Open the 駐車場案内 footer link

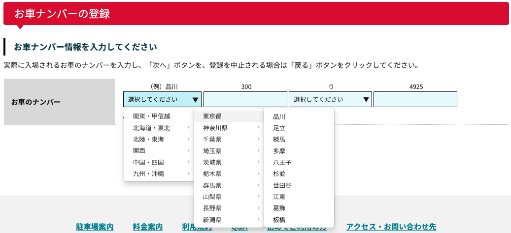click(95, 227)
